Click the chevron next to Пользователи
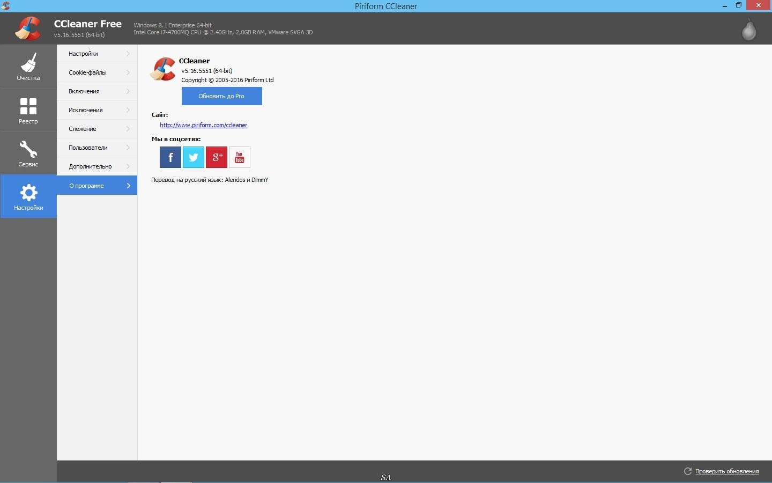The width and height of the screenshot is (772, 483). pyautogui.click(x=128, y=148)
